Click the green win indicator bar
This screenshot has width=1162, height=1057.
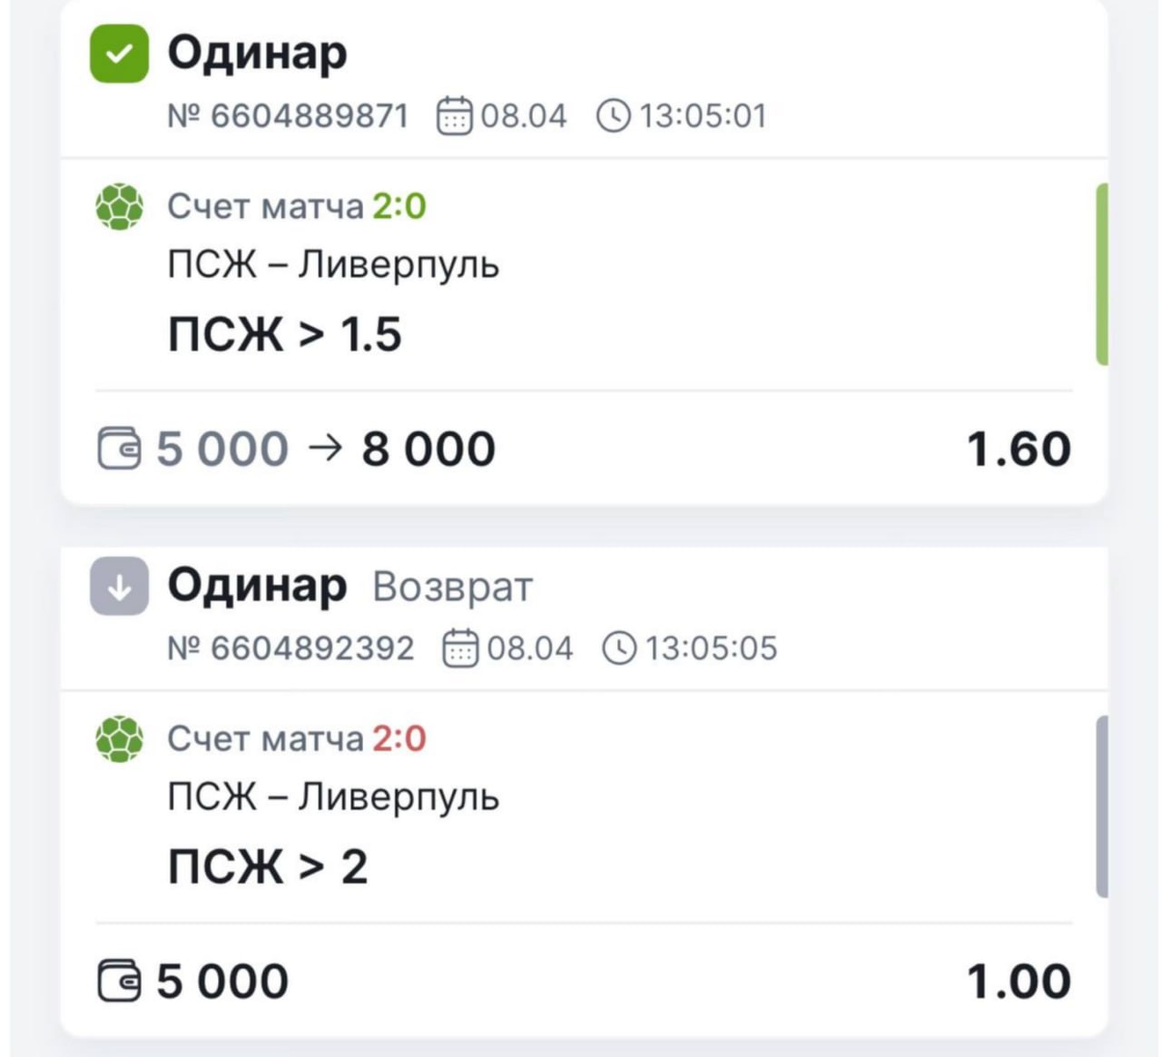point(1101,274)
